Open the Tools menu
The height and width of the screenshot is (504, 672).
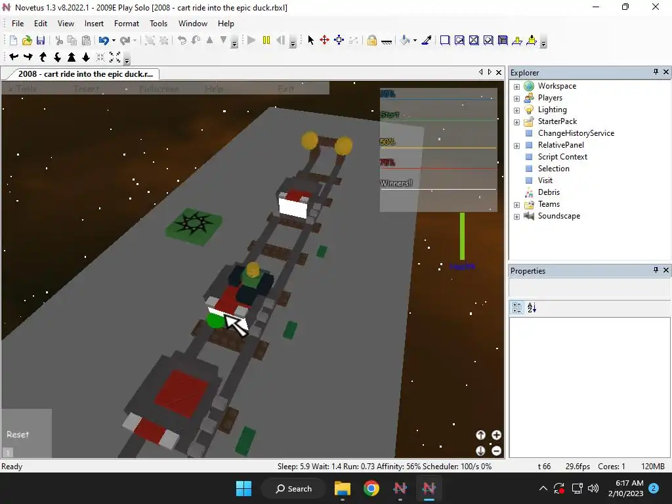coord(158,24)
